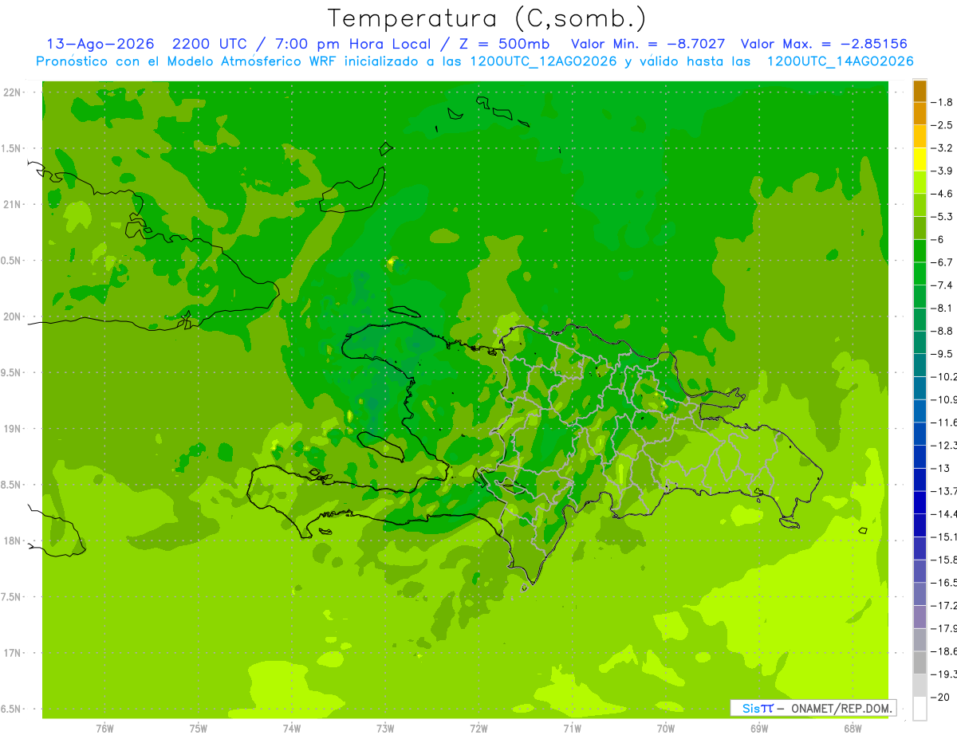Click the '71W' longitude label
The width and height of the screenshot is (957, 739).
coord(572,729)
